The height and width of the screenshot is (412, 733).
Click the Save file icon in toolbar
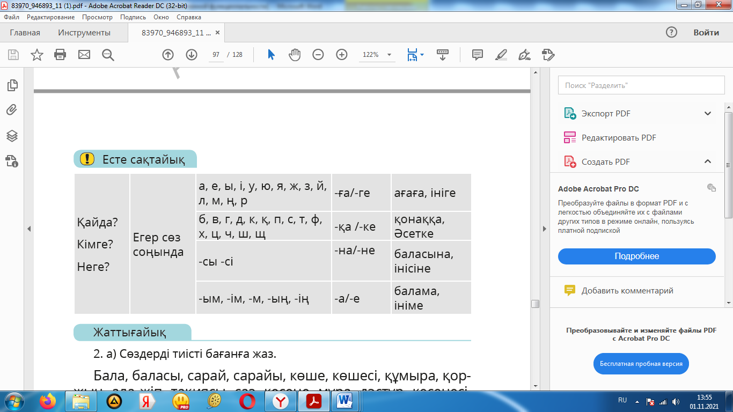point(13,55)
